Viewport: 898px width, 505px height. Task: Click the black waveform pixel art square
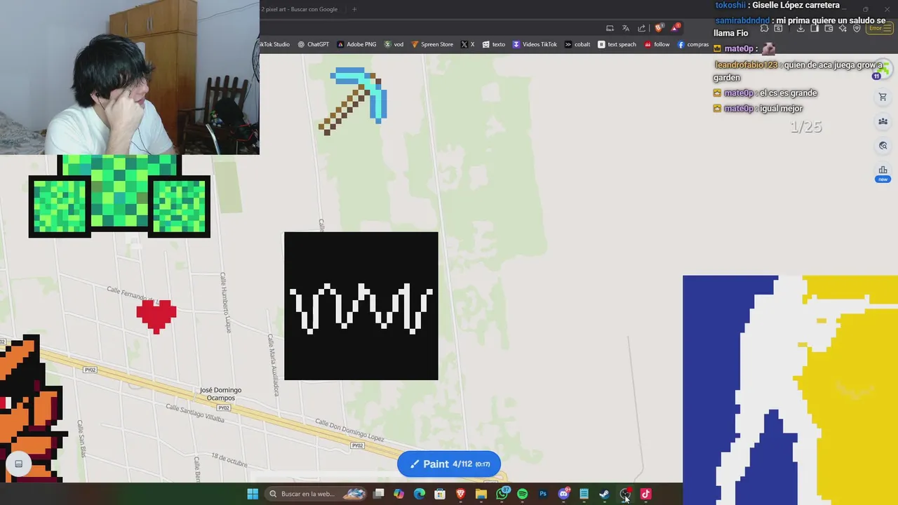click(361, 306)
